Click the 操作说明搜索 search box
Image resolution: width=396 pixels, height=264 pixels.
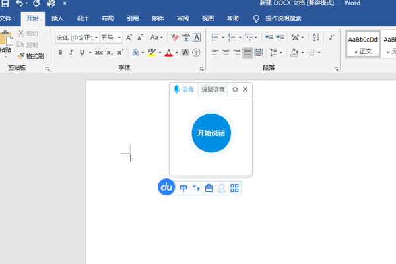pos(283,18)
